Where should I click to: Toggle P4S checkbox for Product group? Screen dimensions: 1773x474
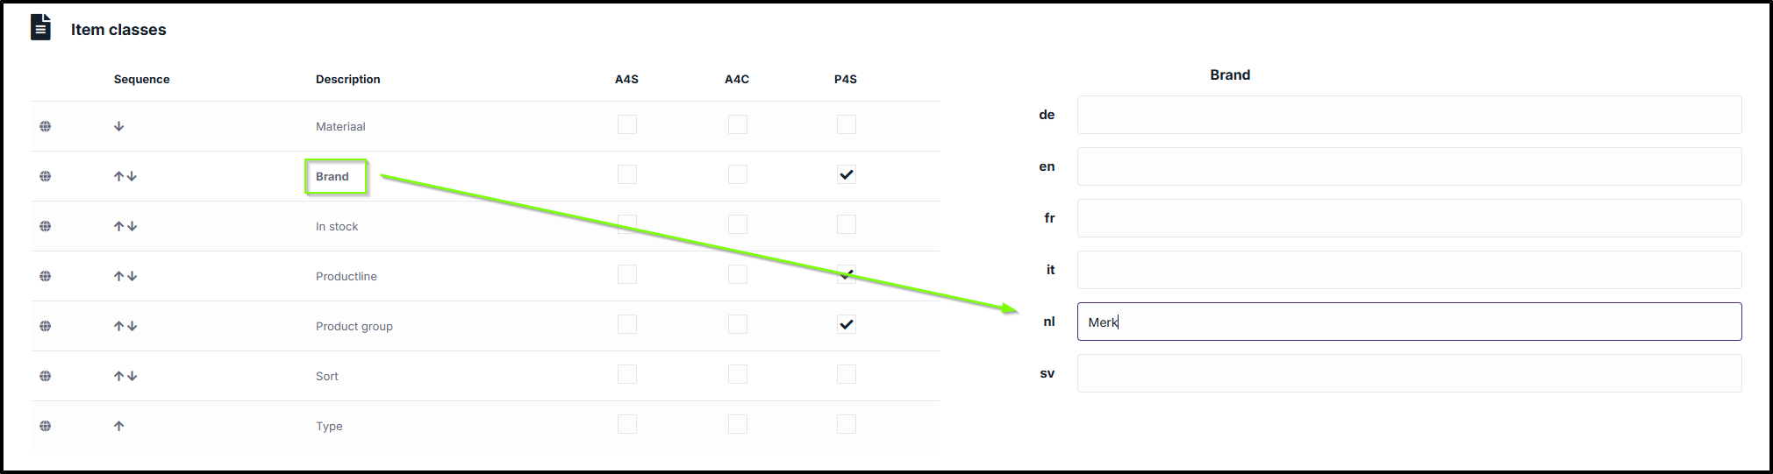click(847, 324)
